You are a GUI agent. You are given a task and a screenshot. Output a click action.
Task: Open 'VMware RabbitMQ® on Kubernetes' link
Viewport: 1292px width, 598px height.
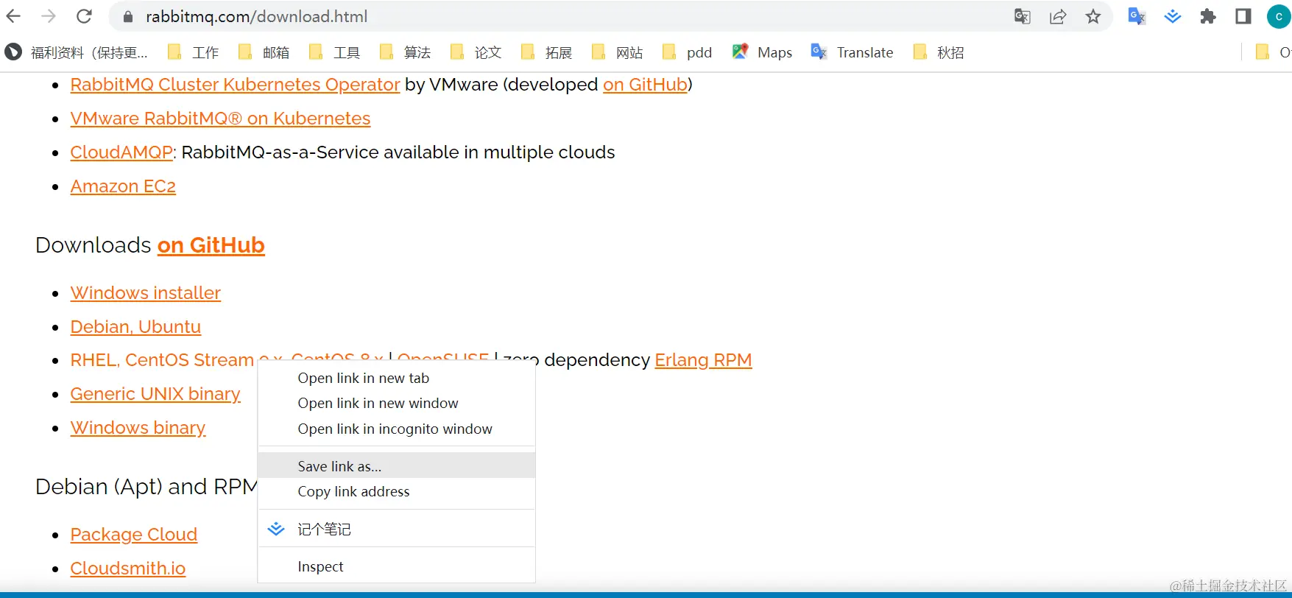(x=220, y=119)
